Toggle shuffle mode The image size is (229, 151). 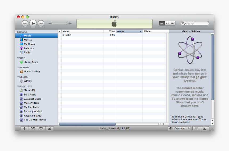coord(33,128)
